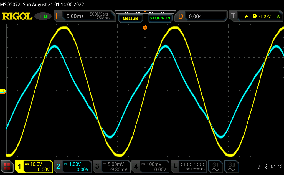Open the logic analyzer L digital channels panel

[189, 166]
